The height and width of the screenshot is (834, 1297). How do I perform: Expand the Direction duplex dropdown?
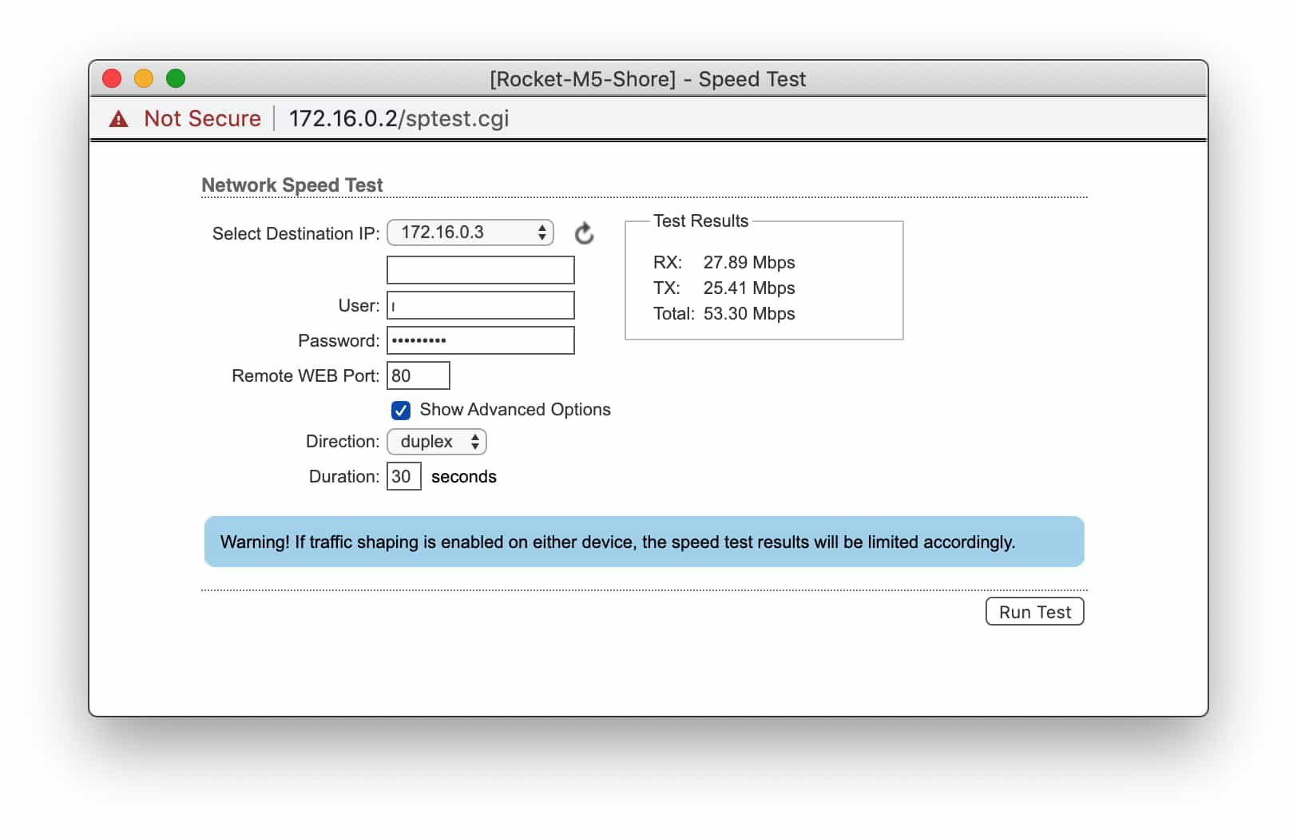point(436,442)
